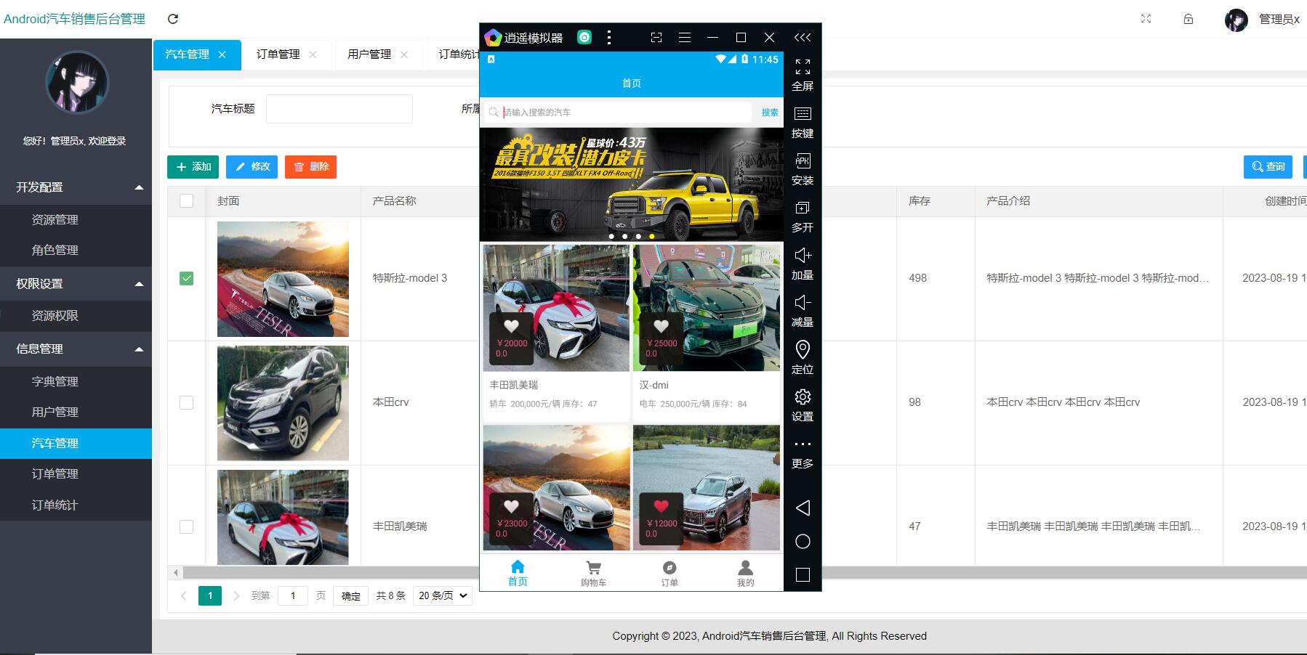The image size is (1307, 655).
Task: Switch to the 订单管理 tab
Action: point(278,54)
